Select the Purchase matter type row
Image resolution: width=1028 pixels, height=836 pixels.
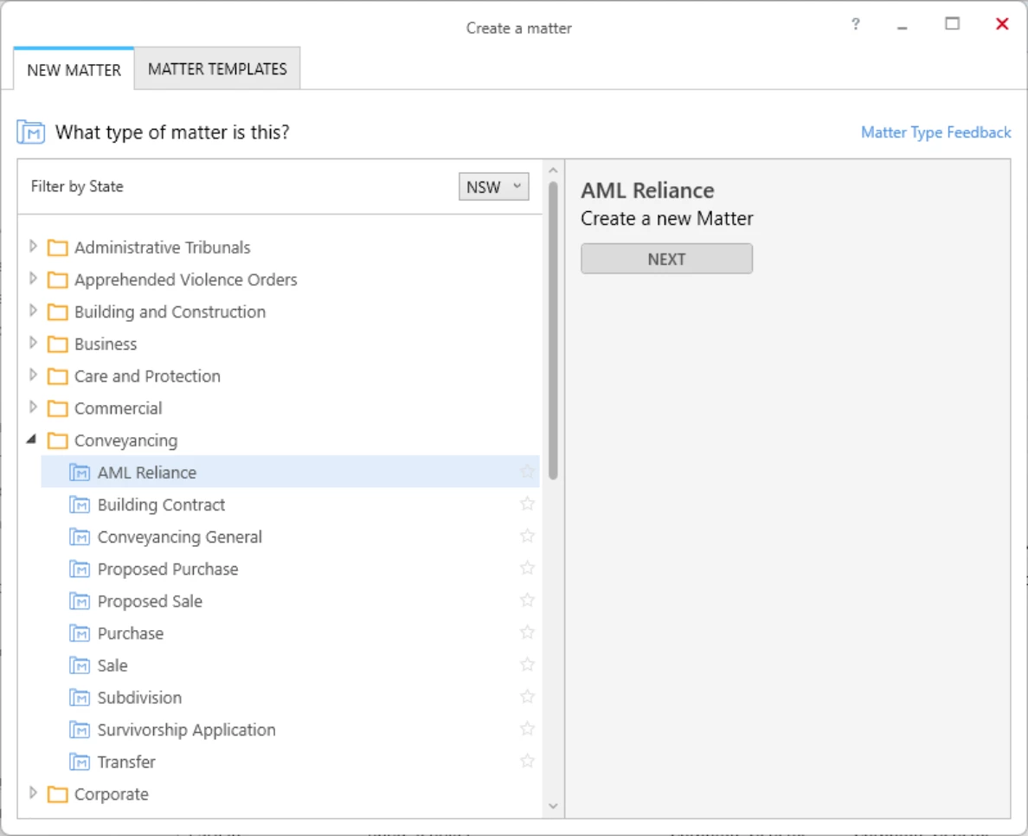[x=291, y=633]
